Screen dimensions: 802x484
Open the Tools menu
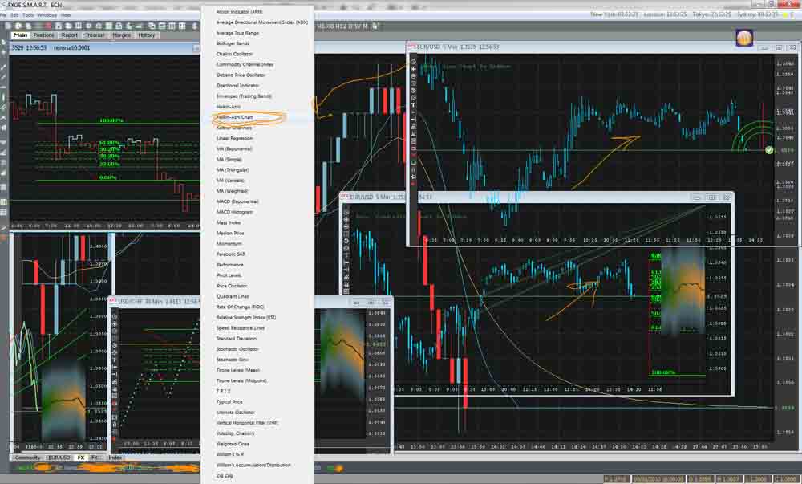(29, 14)
